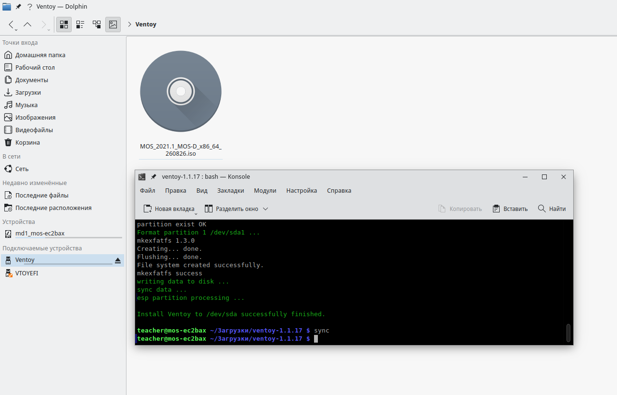Click Найти search button in Konsole
This screenshot has height=395, width=617.
[552, 209]
